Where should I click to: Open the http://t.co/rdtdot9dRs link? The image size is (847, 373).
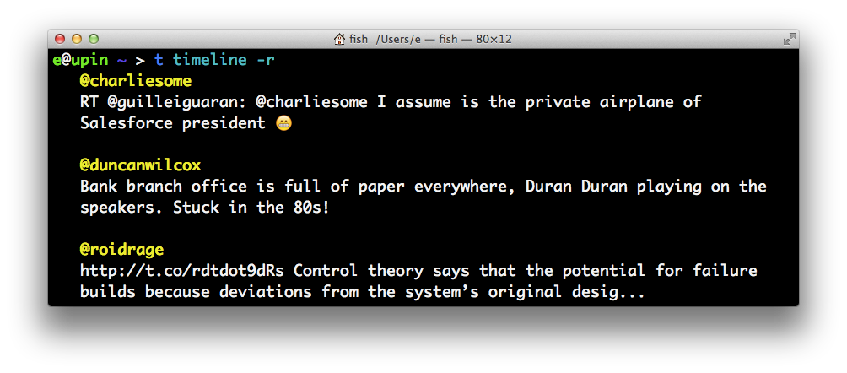tap(181, 270)
